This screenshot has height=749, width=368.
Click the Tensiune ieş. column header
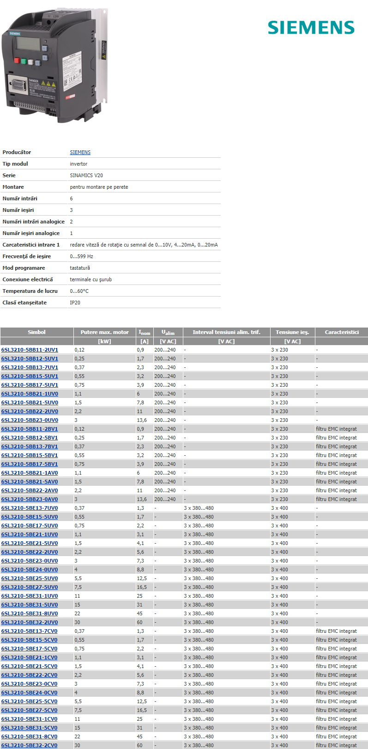(292, 332)
